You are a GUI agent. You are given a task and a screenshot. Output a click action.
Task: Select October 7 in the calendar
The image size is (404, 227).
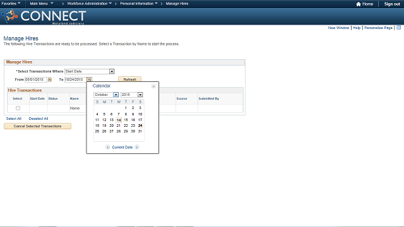pyautogui.click(x=119, y=114)
